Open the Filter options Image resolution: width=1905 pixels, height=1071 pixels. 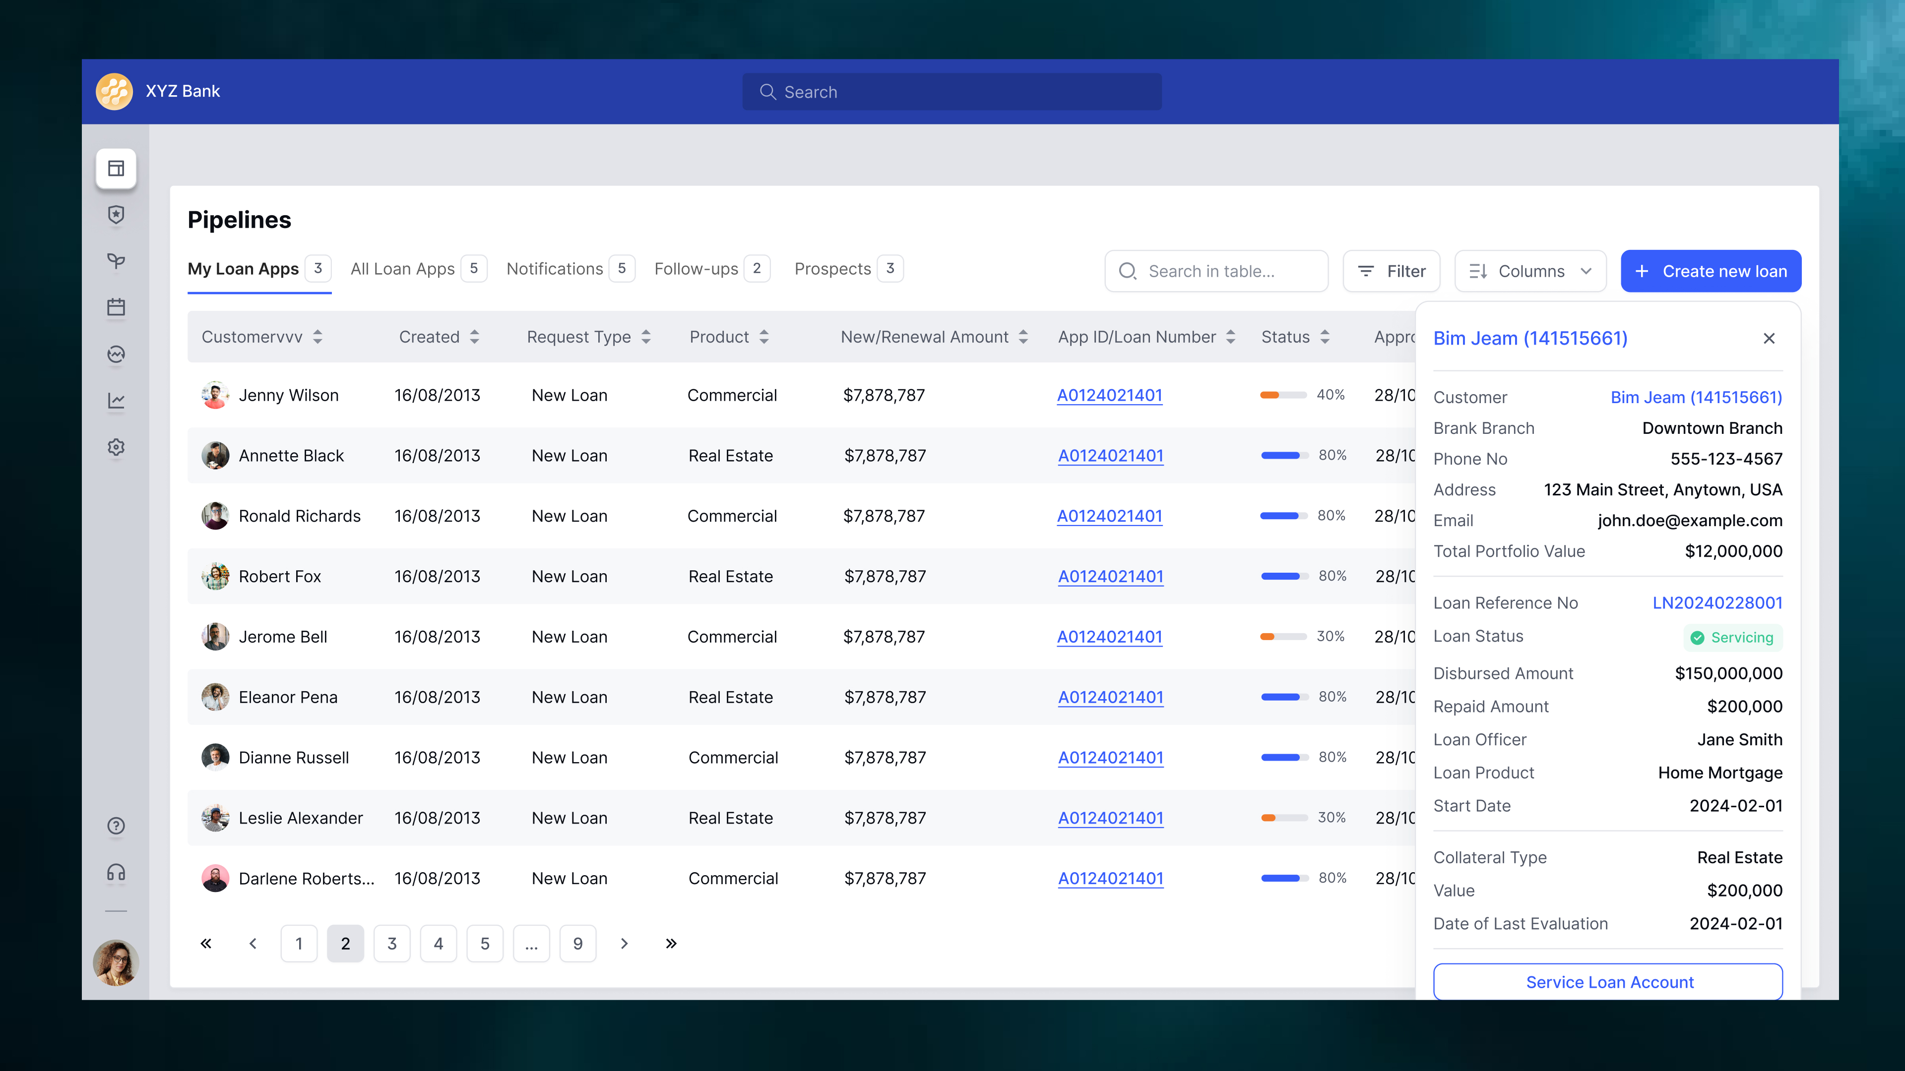click(x=1391, y=271)
